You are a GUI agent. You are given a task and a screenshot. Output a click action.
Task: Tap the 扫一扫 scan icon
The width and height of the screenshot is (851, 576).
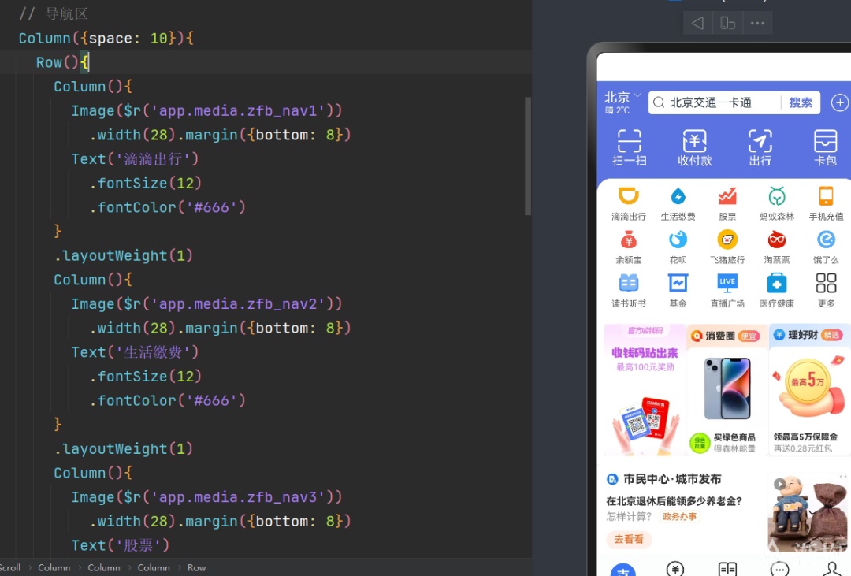629,140
